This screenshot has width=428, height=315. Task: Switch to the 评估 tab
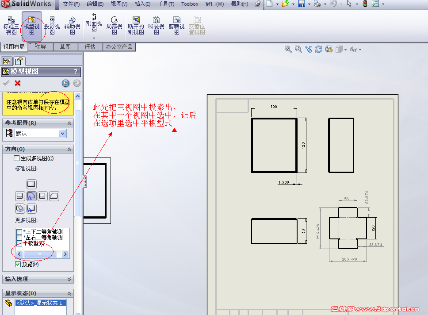pos(90,47)
